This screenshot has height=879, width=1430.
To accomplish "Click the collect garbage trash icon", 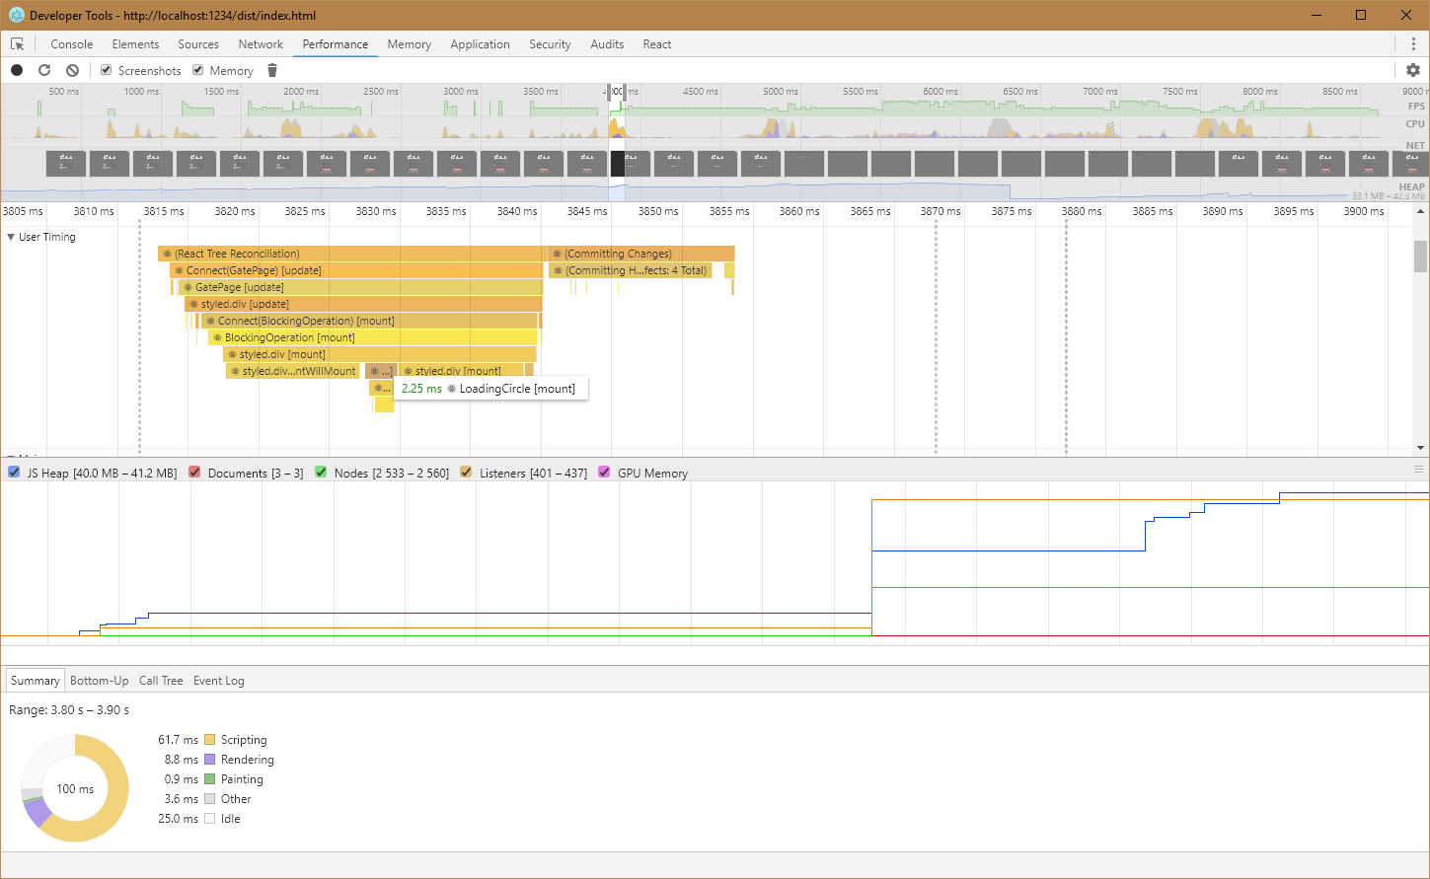I will 272,70.
